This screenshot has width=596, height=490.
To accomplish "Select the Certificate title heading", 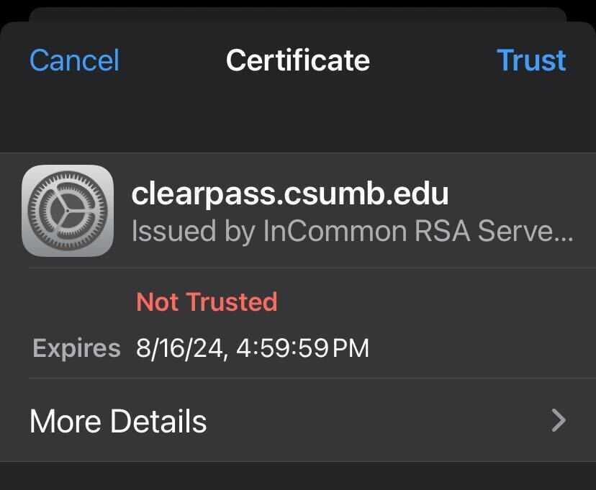I will [297, 60].
